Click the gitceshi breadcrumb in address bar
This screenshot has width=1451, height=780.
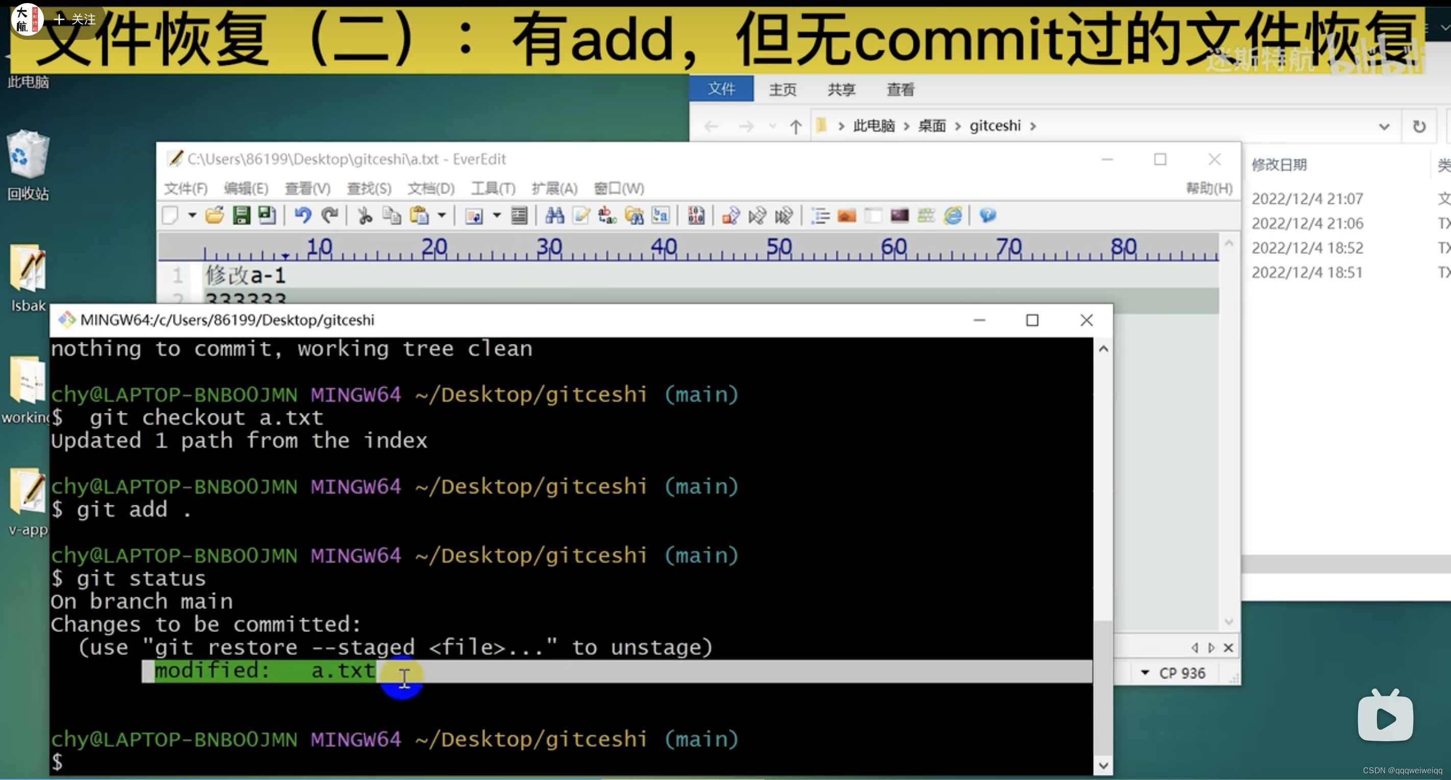(x=995, y=126)
